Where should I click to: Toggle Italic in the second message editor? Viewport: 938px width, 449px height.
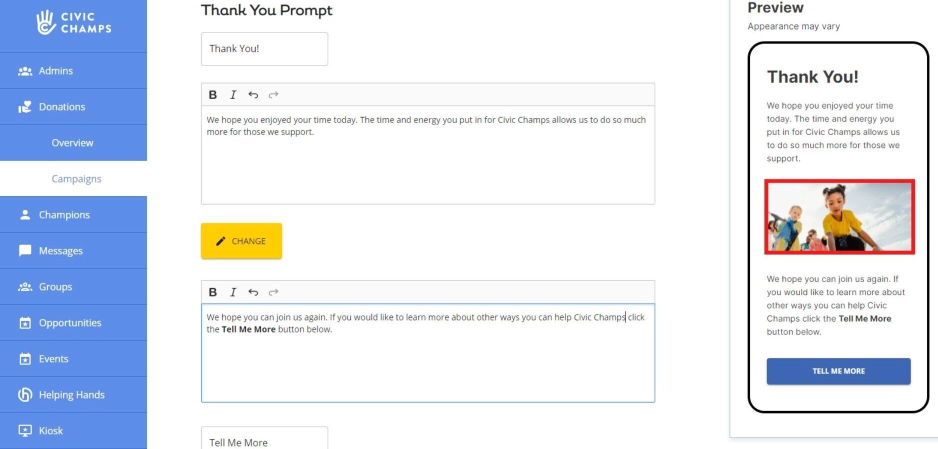pyautogui.click(x=233, y=292)
